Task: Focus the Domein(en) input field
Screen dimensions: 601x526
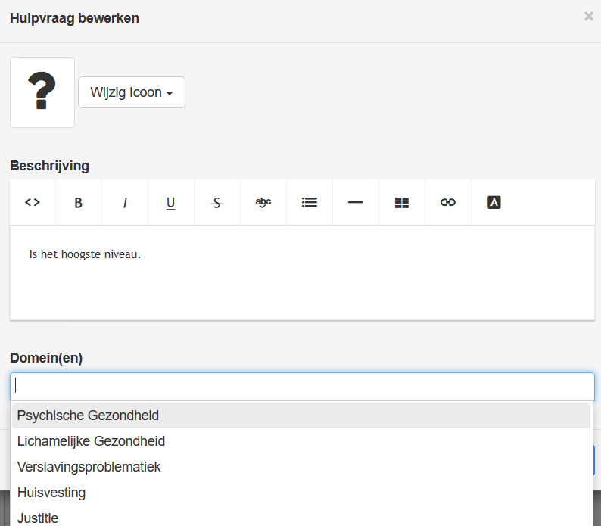Action: pyautogui.click(x=302, y=386)
